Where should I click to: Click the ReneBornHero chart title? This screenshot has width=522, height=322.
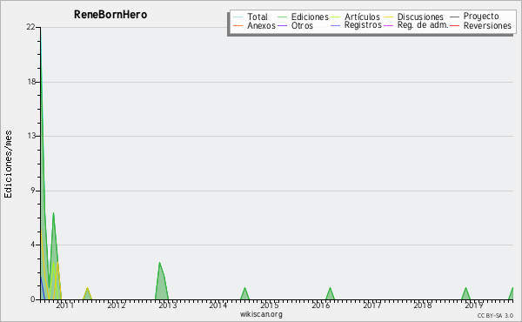coord(110,15)
